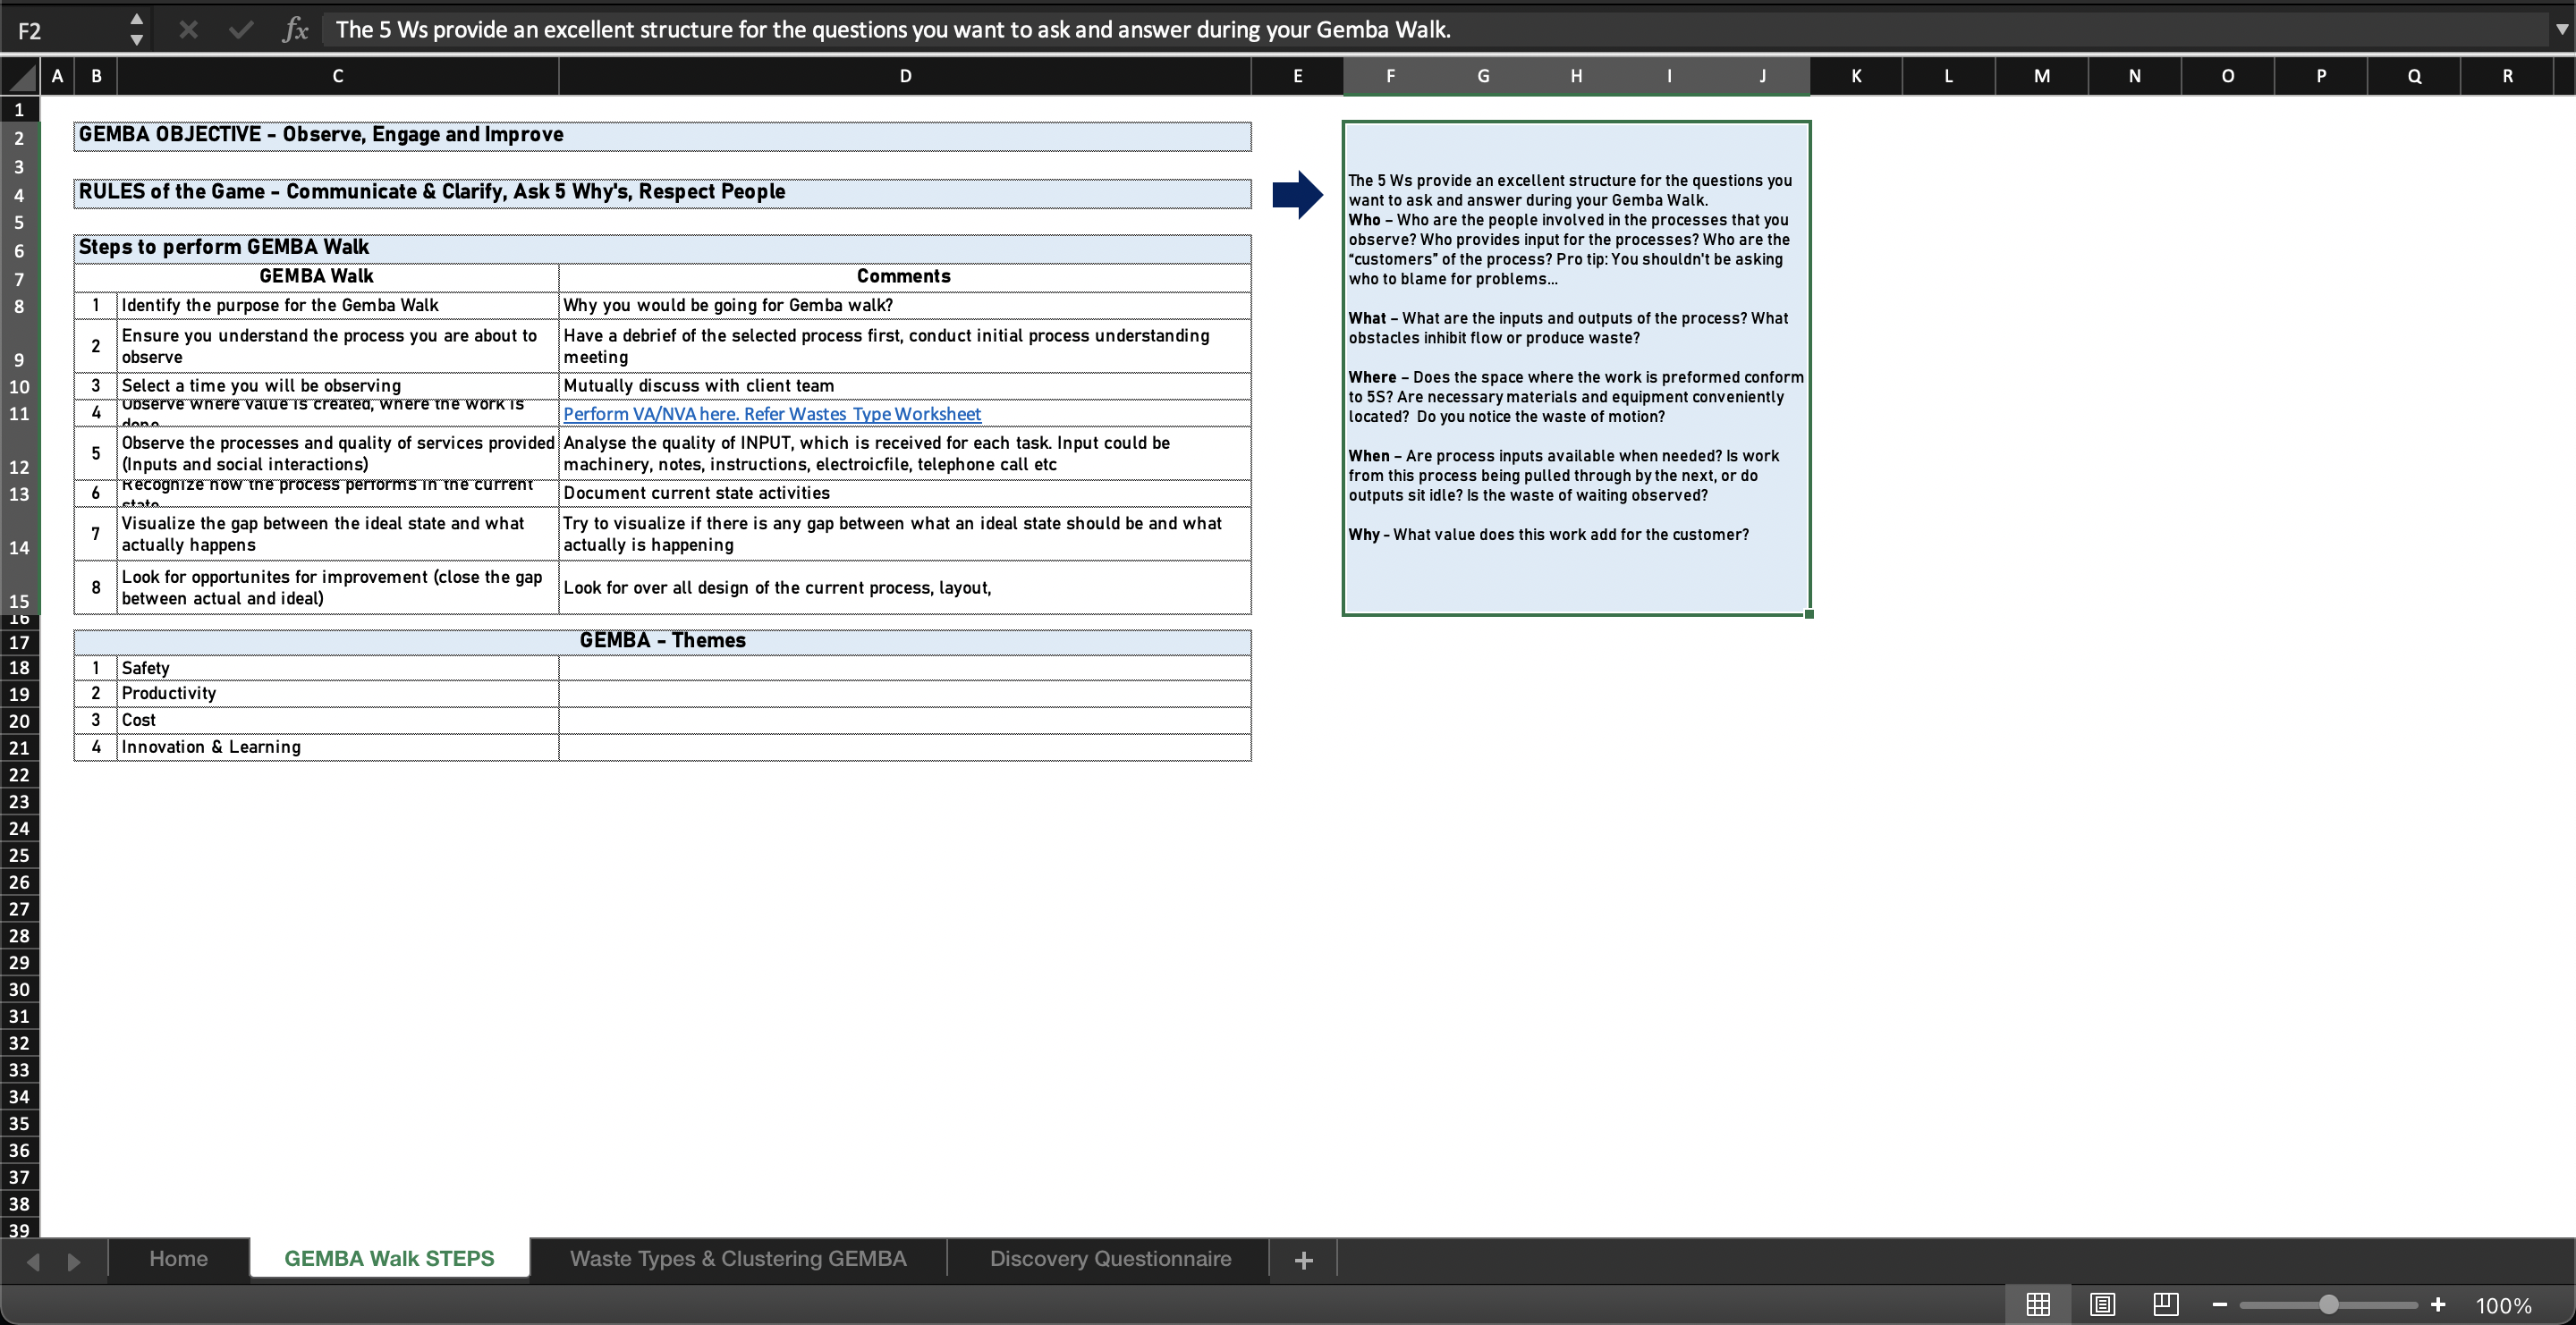The height and width of the screenshot is (1325, 2576).
Task: Click the Cost theme cell
Action: tap(337, 721)
